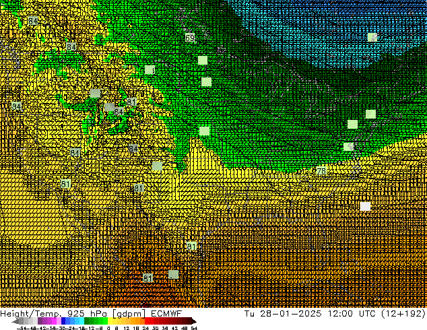Screen dimensions: 427x330
Task: Click the legend value "30"
Action: tap(155, 328)
